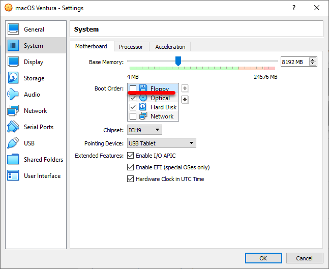Select Audio label in settings sidebar
Screen dimensions: 329x269
coord(32,95)
